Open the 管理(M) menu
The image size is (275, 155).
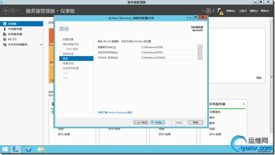coord(231,11)
